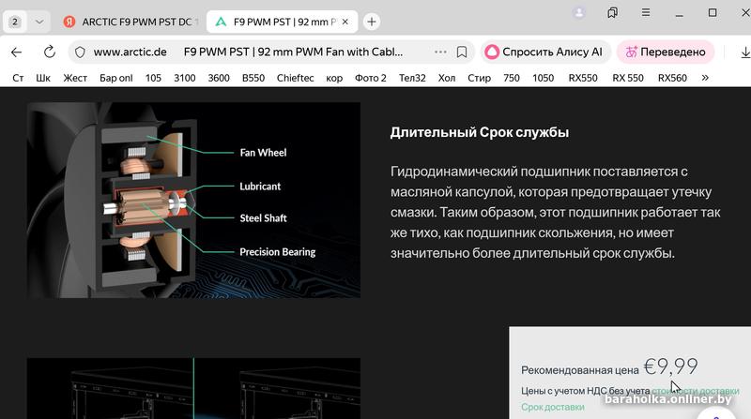The width and height of the screenshot is (751, 419).
Task: Click the Fan Wheel label
Action: (263, 153)
